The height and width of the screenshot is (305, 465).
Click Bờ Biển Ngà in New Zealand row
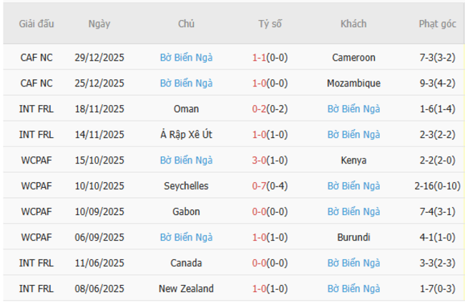pos(353,289)
